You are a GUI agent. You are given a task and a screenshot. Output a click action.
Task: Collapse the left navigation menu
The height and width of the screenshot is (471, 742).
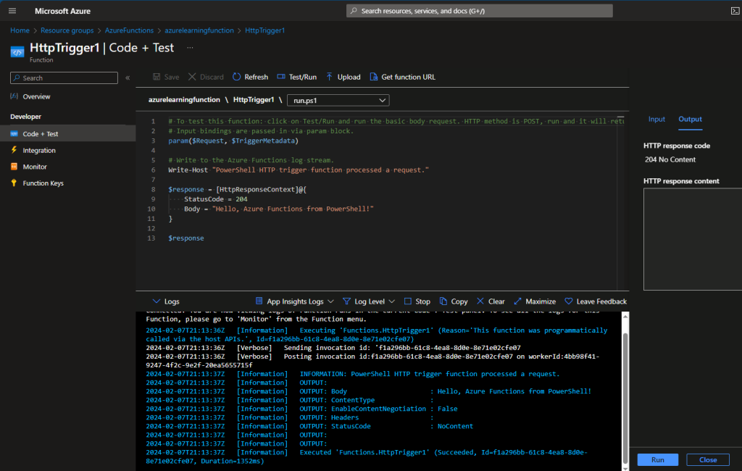(128, 78)
